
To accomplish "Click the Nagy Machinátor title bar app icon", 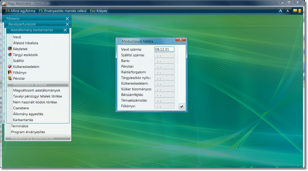I will click(x=4, y=4).
